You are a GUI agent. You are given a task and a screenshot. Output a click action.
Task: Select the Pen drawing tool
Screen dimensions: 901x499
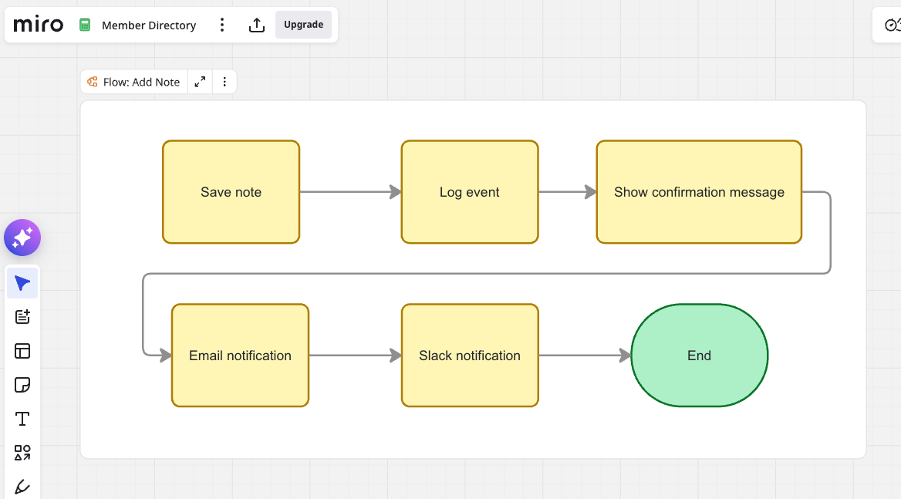tap(22, 487)
